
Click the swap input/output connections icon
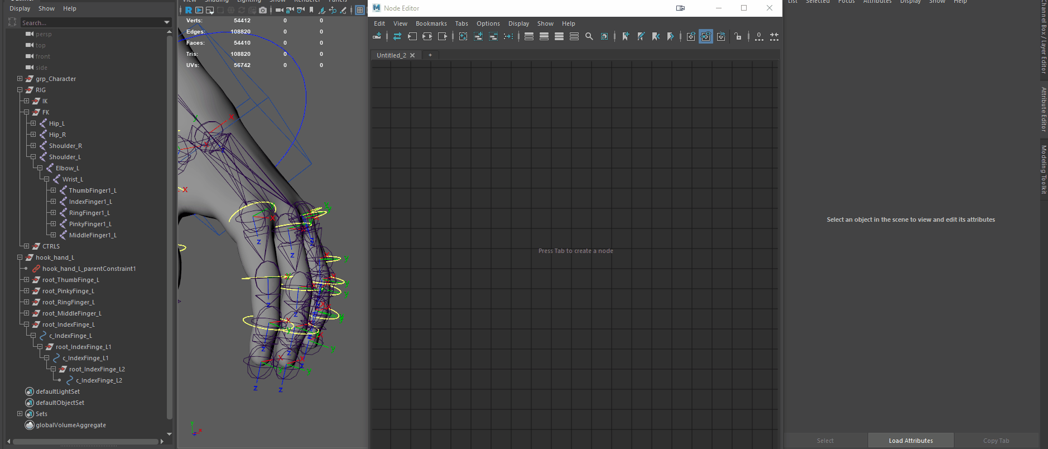(x=397, y=36)
